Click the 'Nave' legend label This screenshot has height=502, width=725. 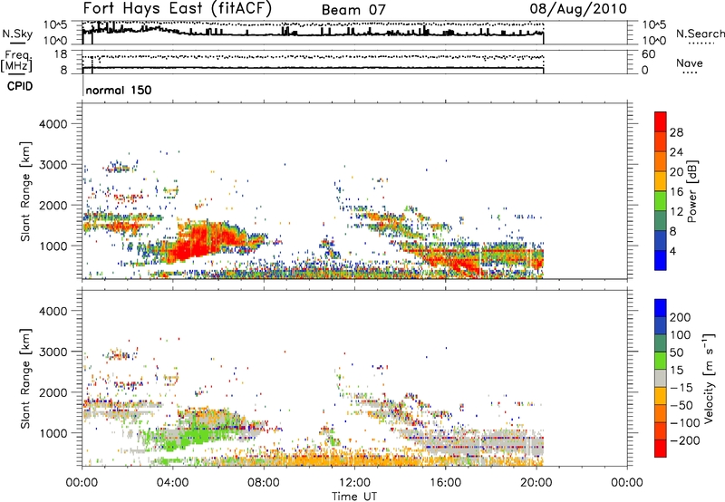pyautogui.click(x=690, y=63)
